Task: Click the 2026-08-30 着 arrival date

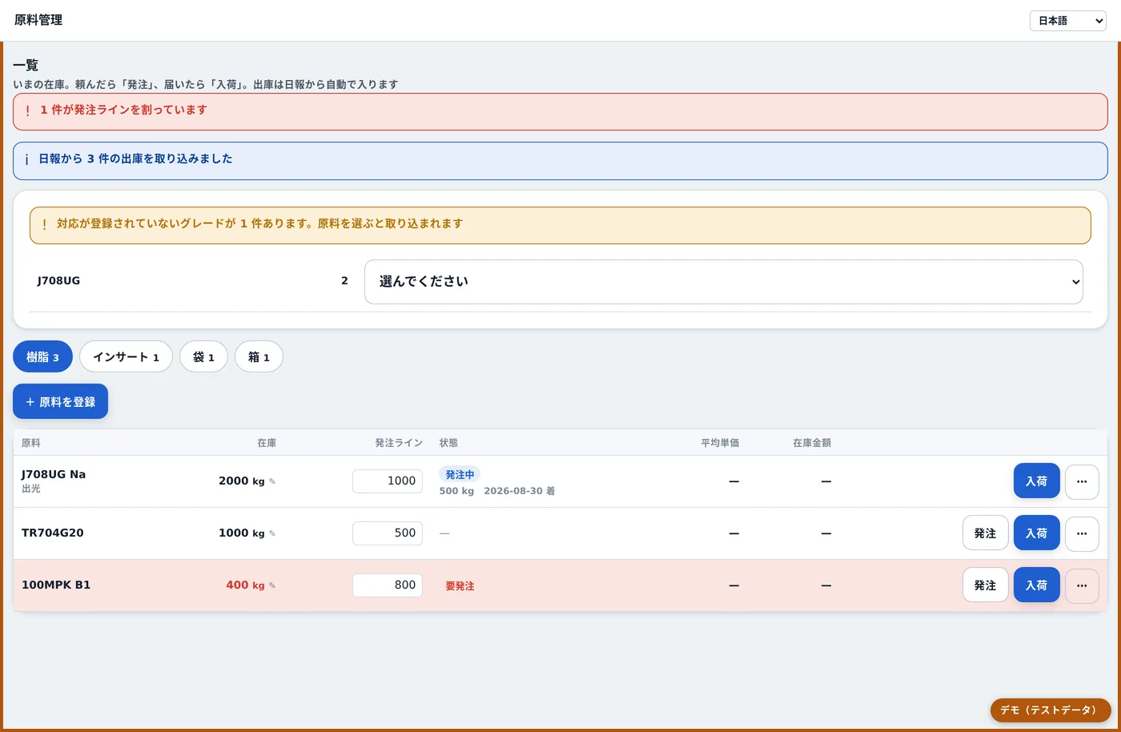Action: click(519, 491)
